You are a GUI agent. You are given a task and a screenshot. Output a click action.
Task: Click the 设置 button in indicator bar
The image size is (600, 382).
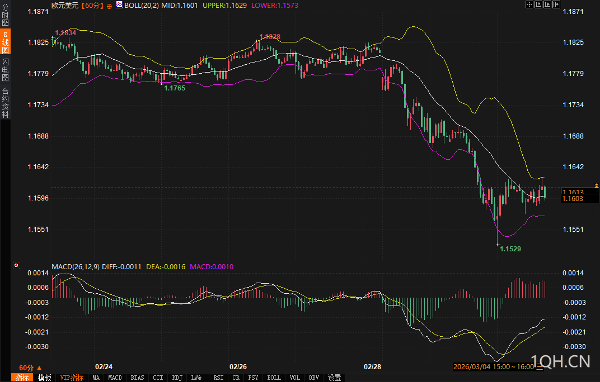click(x=335, y=378)
